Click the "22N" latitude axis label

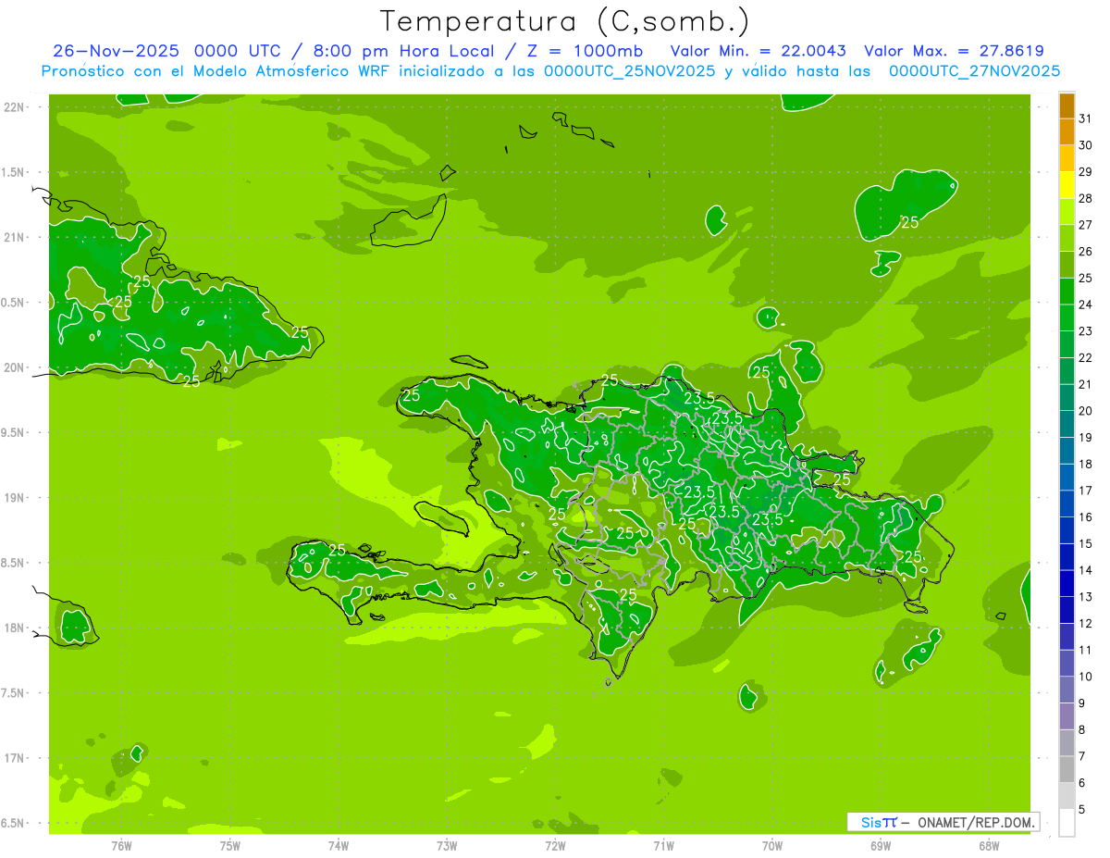point(14,107)
